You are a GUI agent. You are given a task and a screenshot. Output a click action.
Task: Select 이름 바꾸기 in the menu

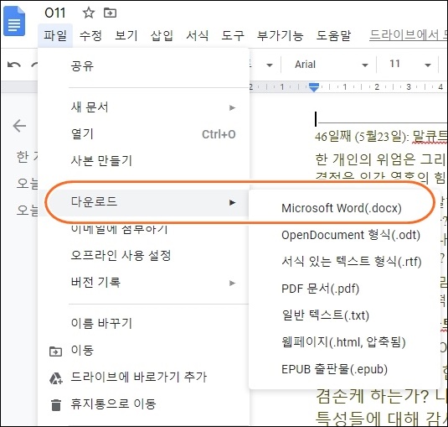coord(143,324)
